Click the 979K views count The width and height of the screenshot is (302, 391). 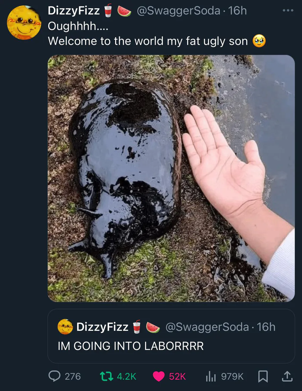point(232,376)
